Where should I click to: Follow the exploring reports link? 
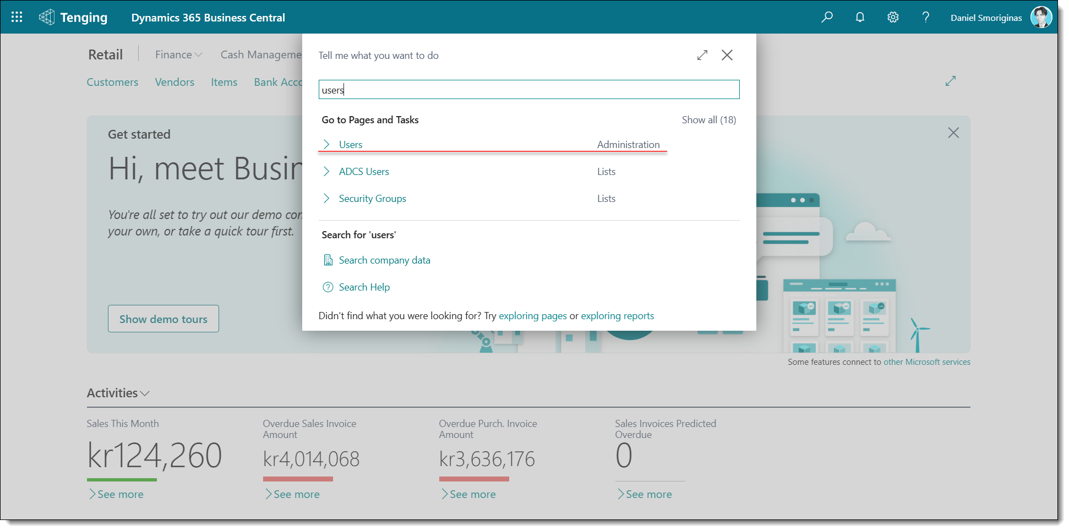coord(618,316)
